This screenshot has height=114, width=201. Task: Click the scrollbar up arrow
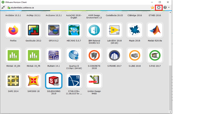tap(170, 12)
